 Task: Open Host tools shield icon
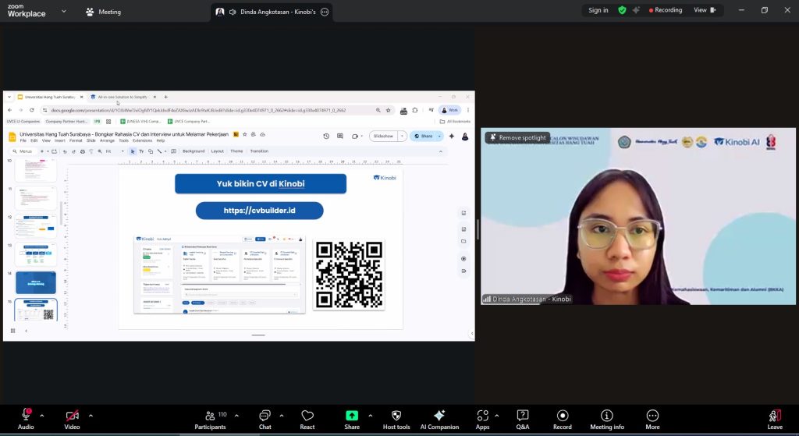pyautogui.click(x=396, y=417)
